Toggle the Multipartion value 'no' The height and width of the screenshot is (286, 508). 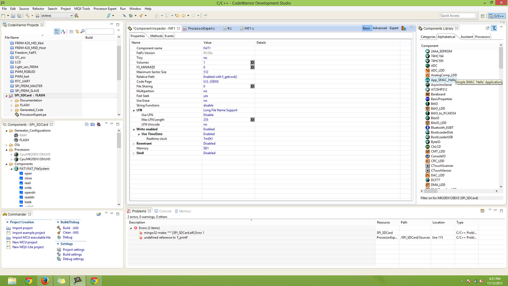coord(205,91)
